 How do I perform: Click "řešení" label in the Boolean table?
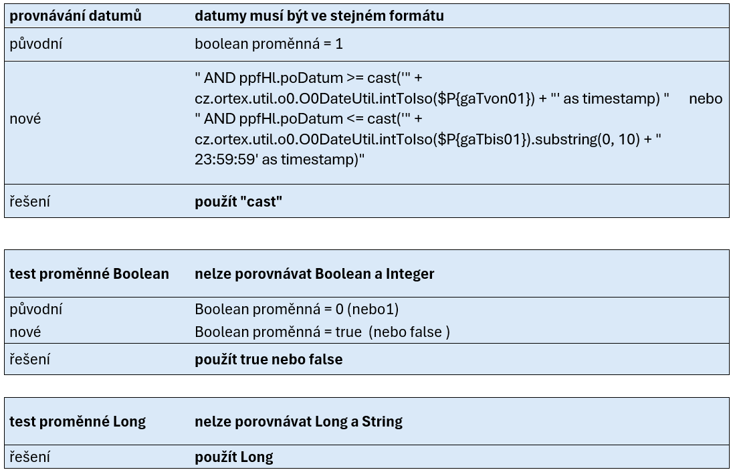(x=29, y=359)
